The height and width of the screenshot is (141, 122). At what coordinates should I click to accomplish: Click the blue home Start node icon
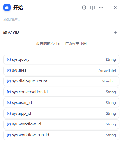coord(7,7)
